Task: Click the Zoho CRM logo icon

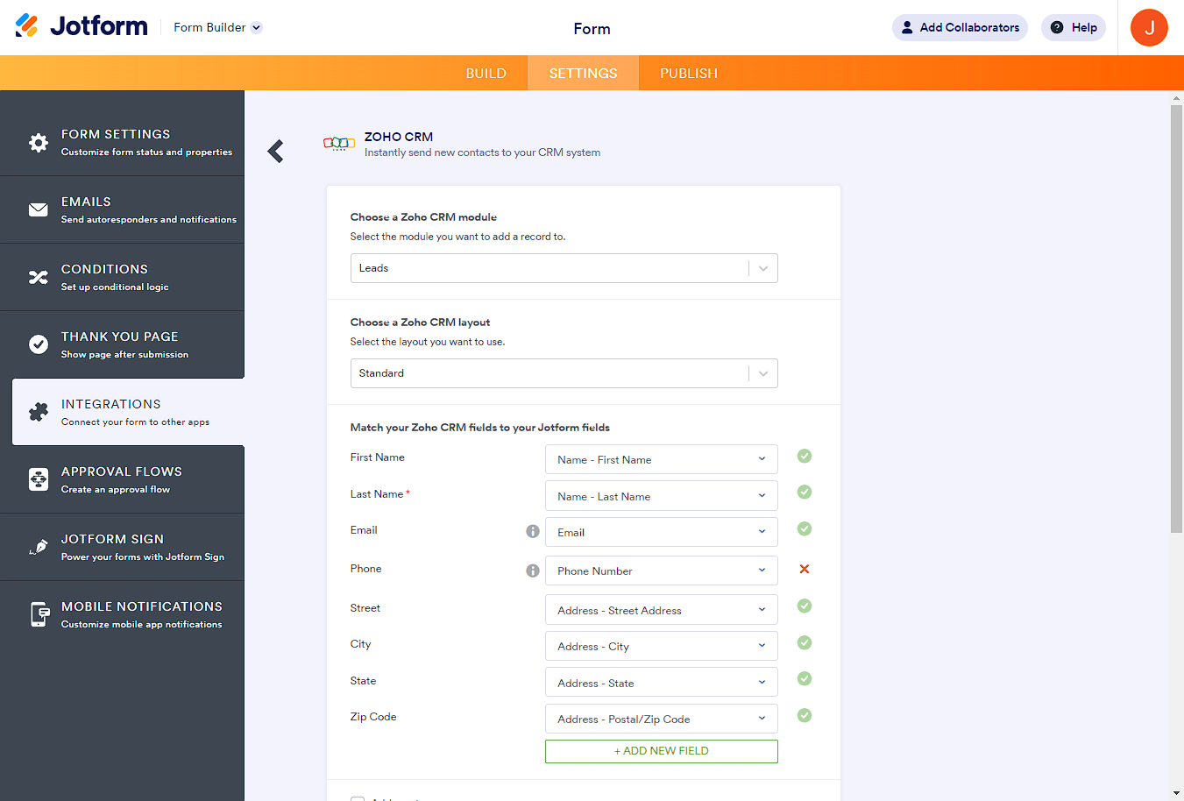Action: pyautogui.click(x=339, y=144)
